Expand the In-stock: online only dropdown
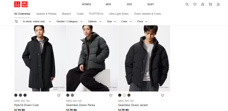228x111 pixels. 37,21
